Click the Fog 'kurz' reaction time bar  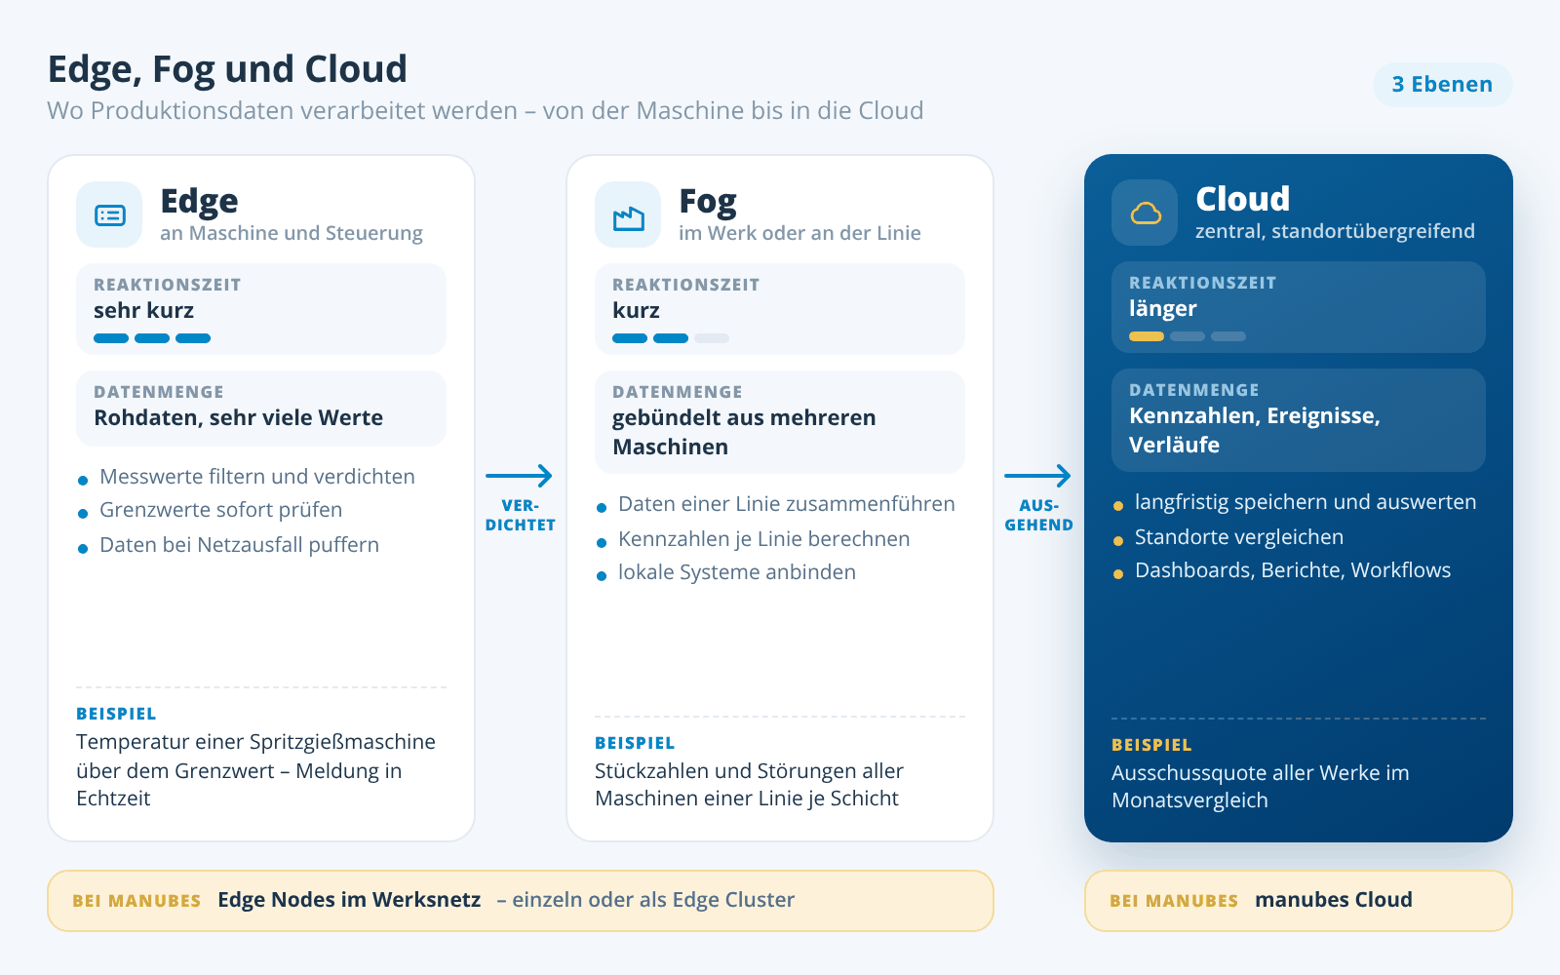click(671, 338)
